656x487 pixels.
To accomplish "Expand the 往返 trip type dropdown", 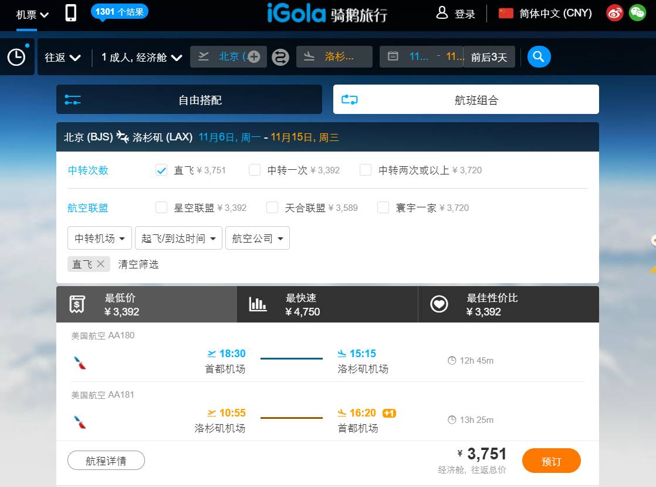I will coord(62,57).
